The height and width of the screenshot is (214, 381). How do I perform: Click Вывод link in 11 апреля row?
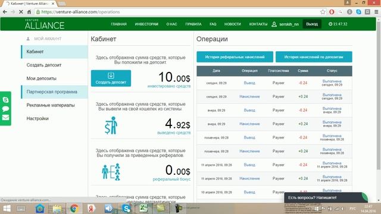pyautogui.click(x=249, y=165)
